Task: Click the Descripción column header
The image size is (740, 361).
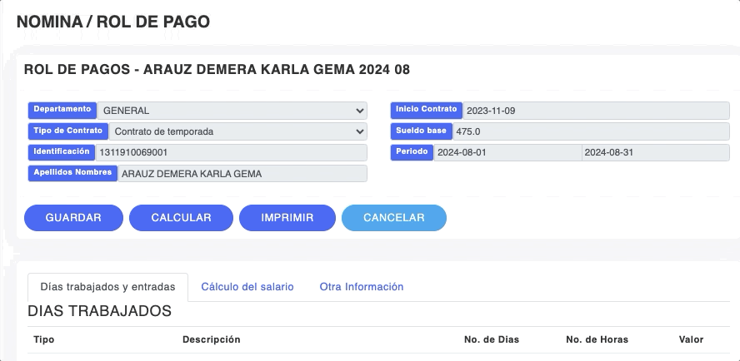Action: [212, 339]
